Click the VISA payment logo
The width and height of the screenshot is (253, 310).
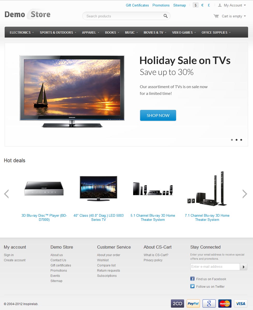(241, 304)
